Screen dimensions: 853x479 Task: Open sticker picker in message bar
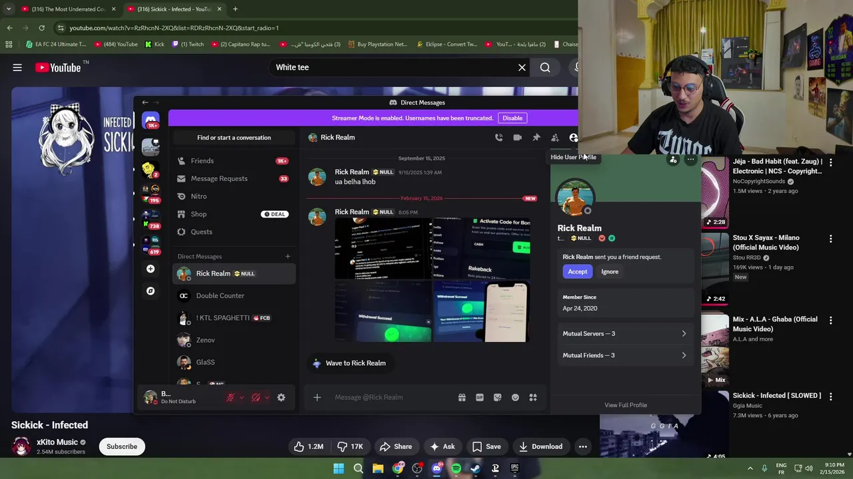pyautogui.click(x=497, y=397)
